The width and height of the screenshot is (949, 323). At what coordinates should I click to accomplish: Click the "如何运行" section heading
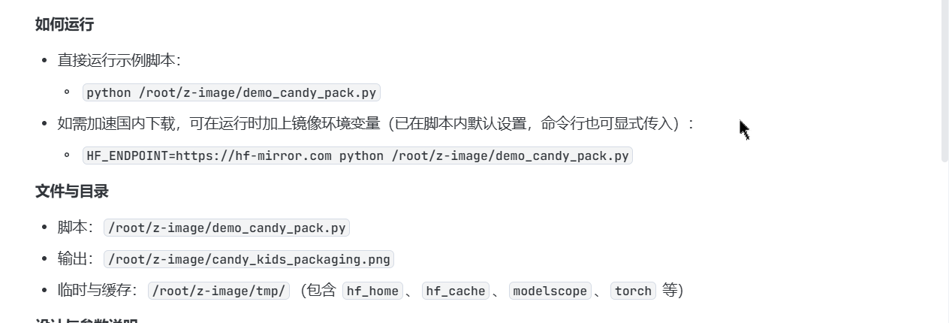(65, 24)
